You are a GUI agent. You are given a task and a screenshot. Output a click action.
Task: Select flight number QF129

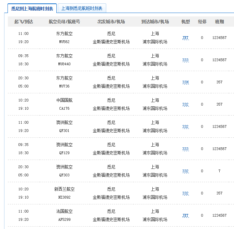point(64,153)
